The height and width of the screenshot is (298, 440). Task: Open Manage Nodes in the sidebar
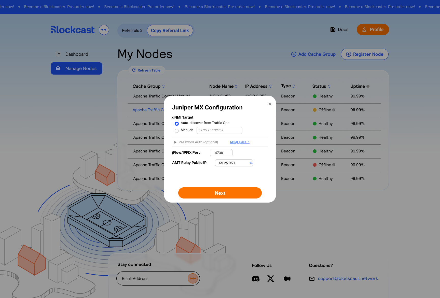pyautogui.click(x=76, y=68)
